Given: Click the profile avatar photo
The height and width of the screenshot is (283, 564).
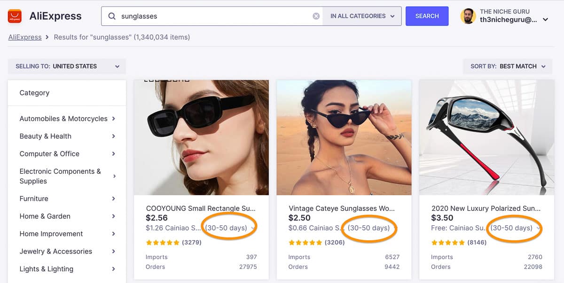Looking at the screenshot, I should pos(468,15).
